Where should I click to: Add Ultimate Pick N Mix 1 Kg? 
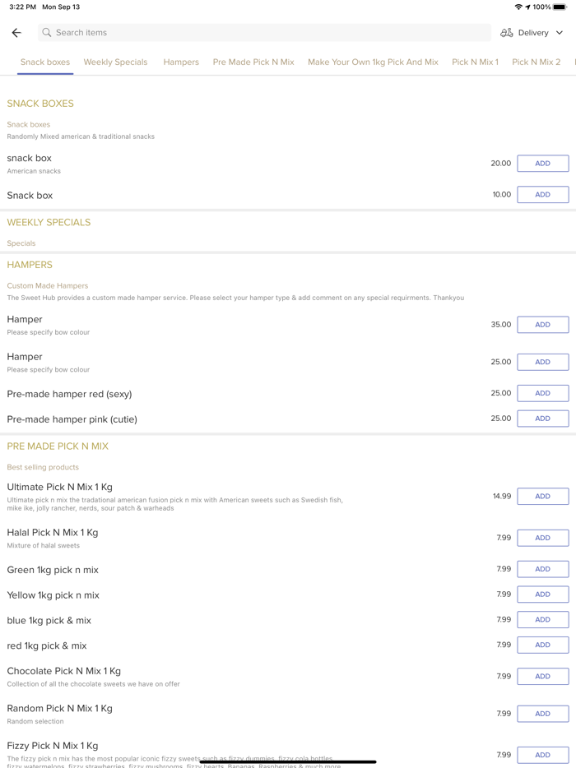tap(542, 497)
